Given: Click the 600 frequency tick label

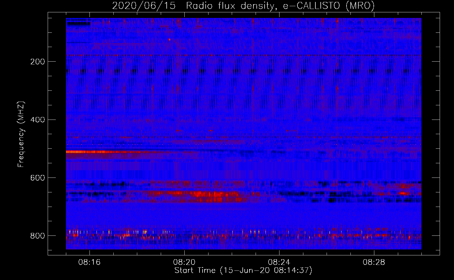Looking at the screenshot, I should [37, 178].
